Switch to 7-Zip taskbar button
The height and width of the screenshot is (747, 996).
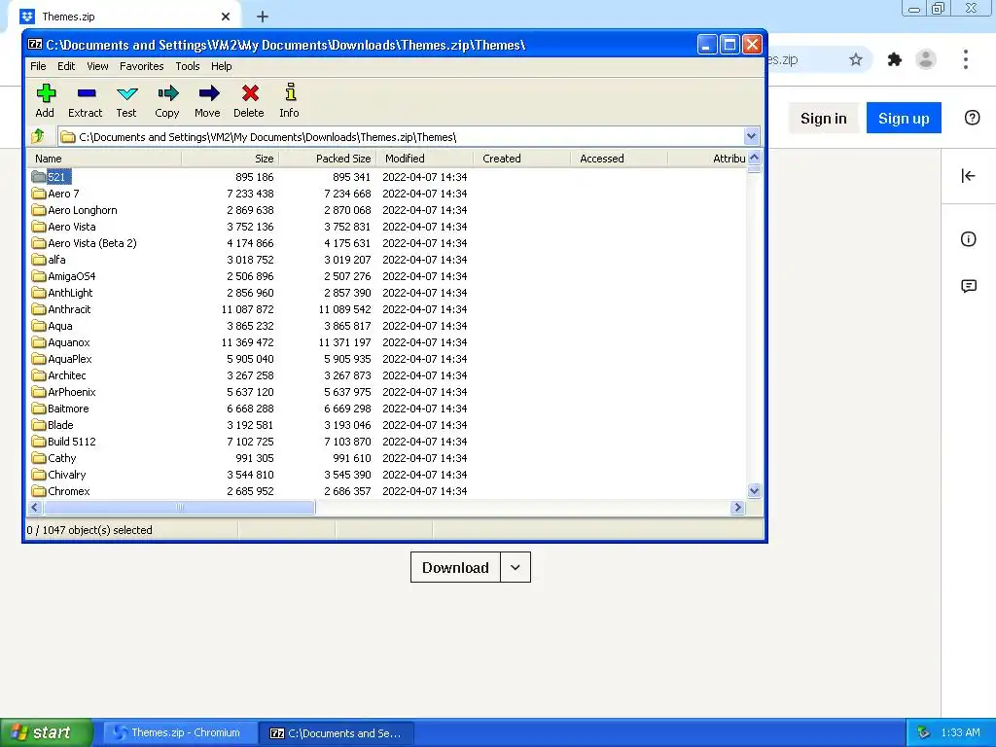[336, 732]
